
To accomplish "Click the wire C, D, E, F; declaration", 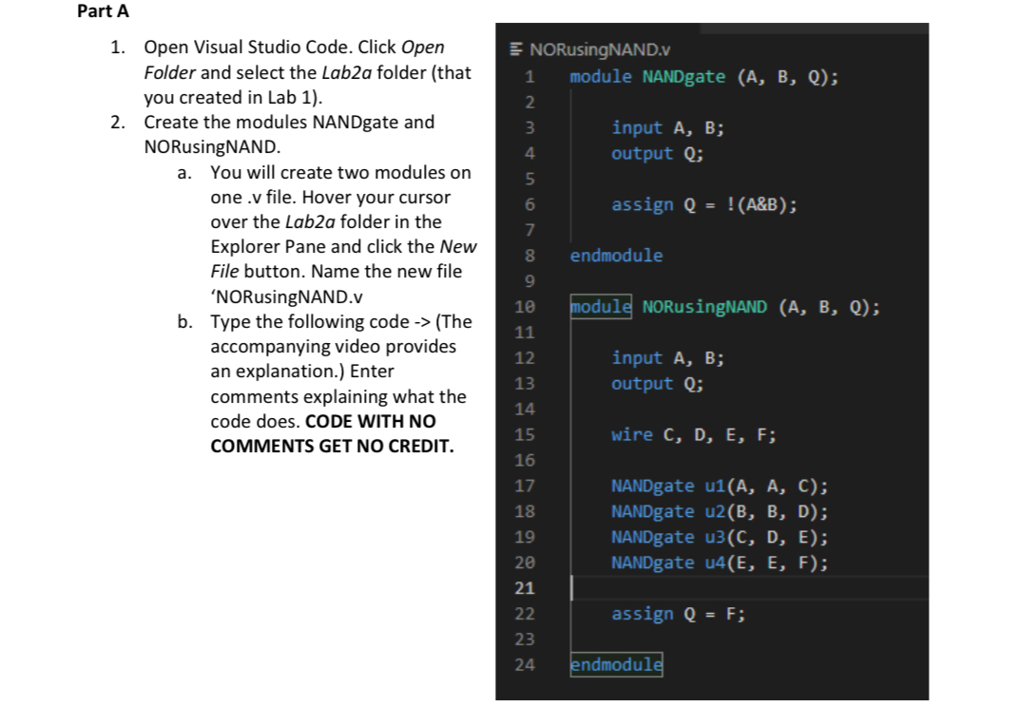I will click(667, 434).
